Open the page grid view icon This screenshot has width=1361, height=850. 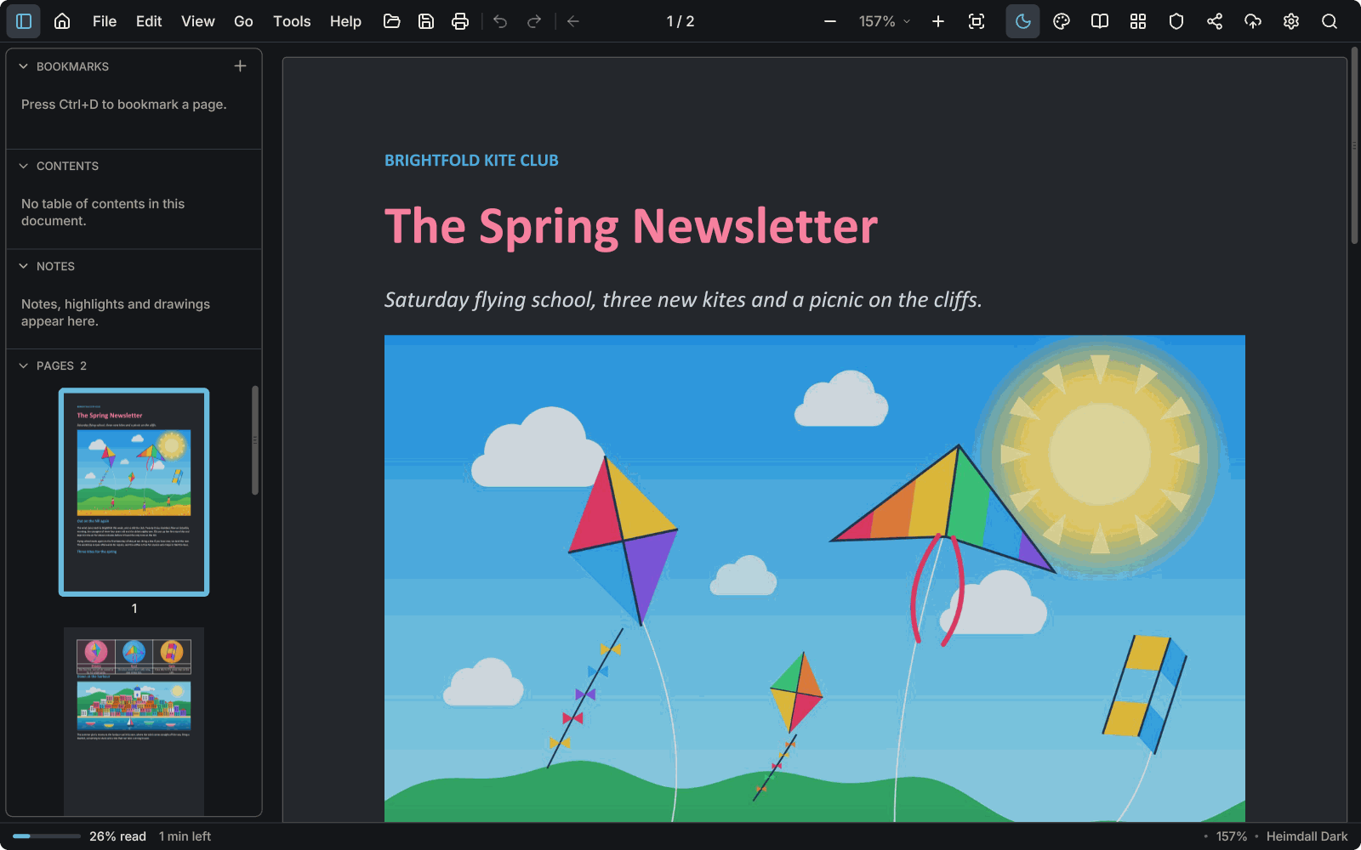1138,21
